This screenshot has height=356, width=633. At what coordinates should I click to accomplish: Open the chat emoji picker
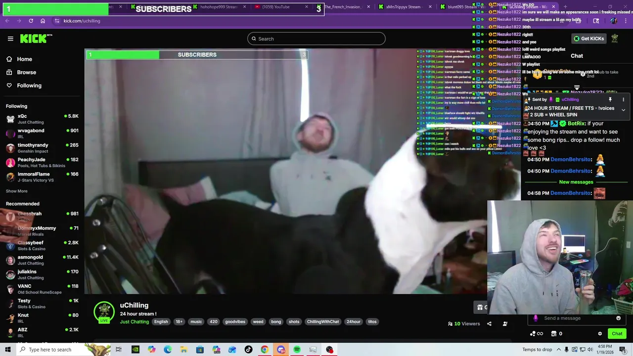[x=618, y=318]
